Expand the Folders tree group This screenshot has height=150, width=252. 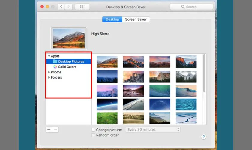click(49, 77)
